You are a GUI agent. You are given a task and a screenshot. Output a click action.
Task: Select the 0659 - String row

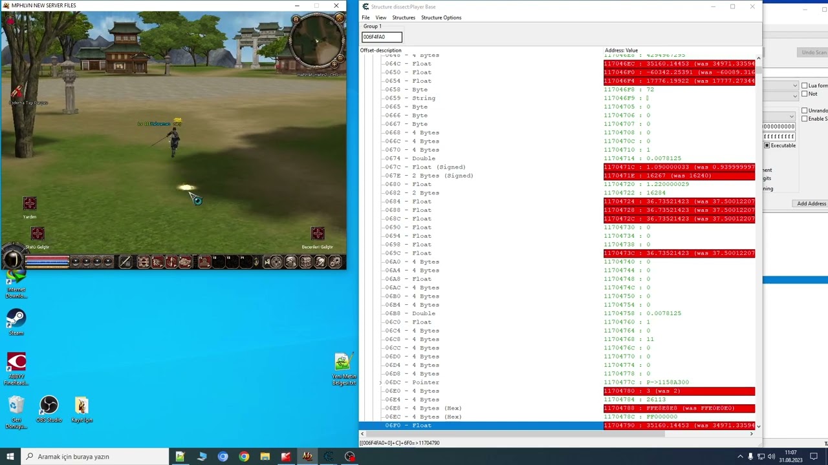point(557,98)
